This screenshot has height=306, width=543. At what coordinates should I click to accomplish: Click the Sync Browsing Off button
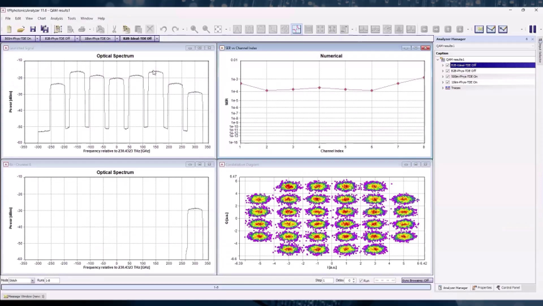pyautogui.click(x=416, y=280)
